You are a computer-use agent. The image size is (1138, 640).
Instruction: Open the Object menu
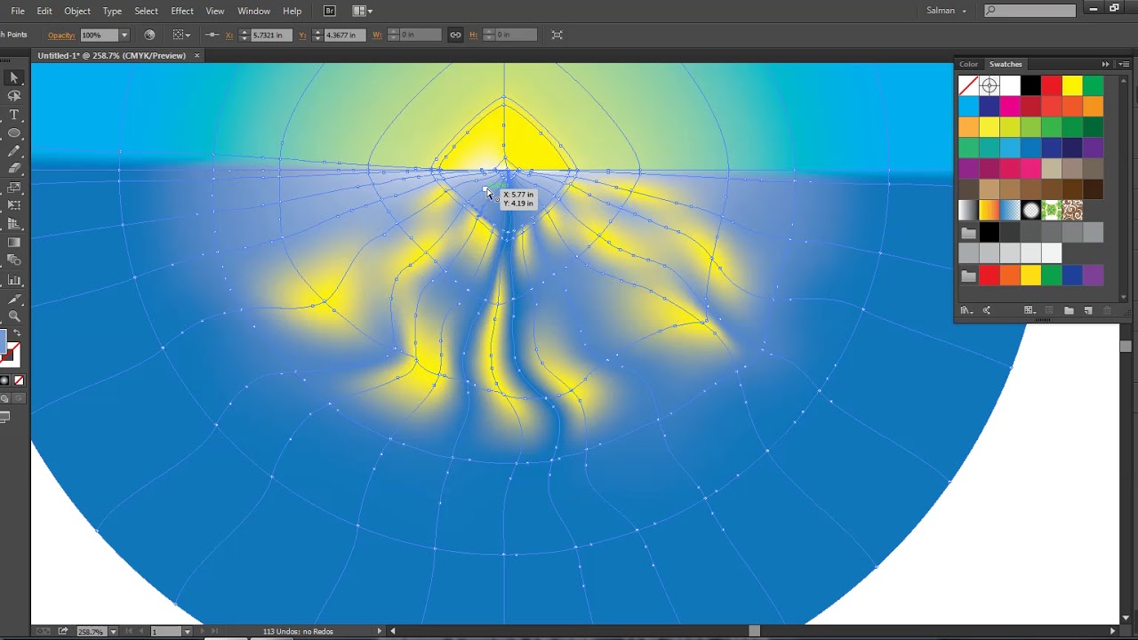pos(77,11)
